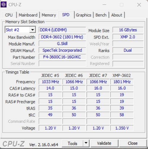This screenshot has width=148, height=149.
Task: Click the XMP-3602 column header
Action: pyautogui.click(x=122, y=76)
